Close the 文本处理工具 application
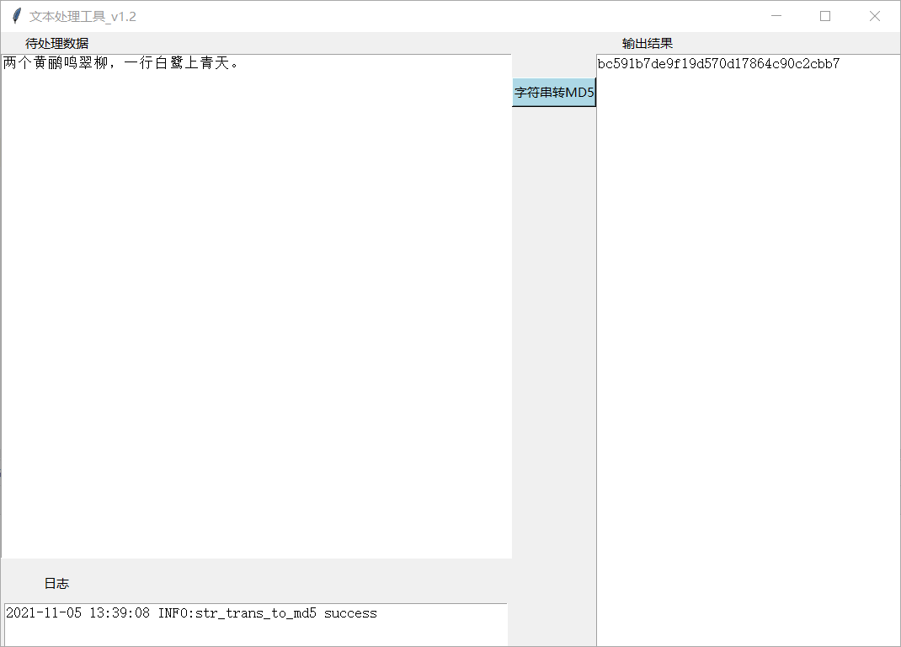Screen dimensions: 901x647 (875, 15)
